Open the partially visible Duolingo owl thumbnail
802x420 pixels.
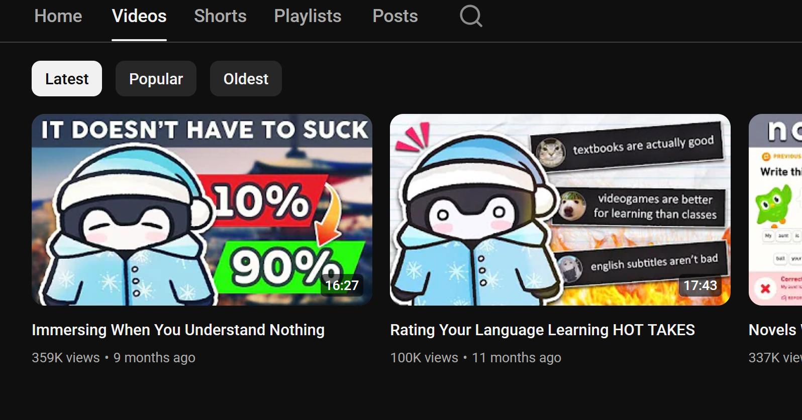click(775, 210)
